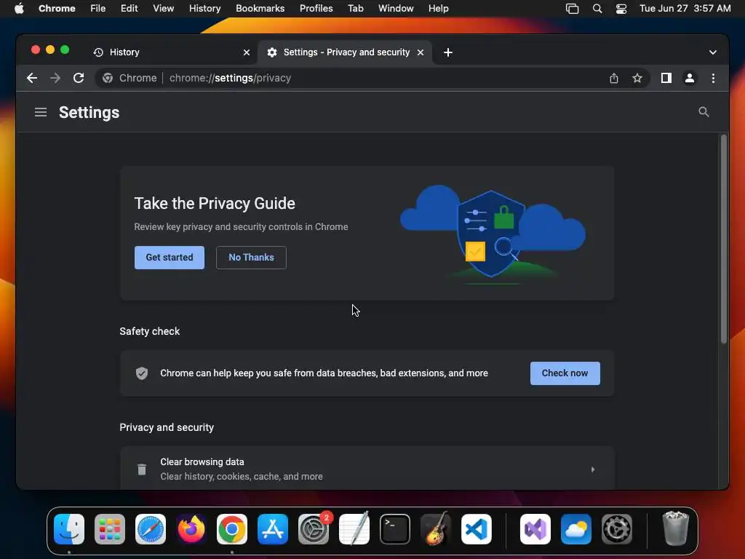Start the Privacy Guide with Get started
The image size is (745, 559).
[169, 258]
